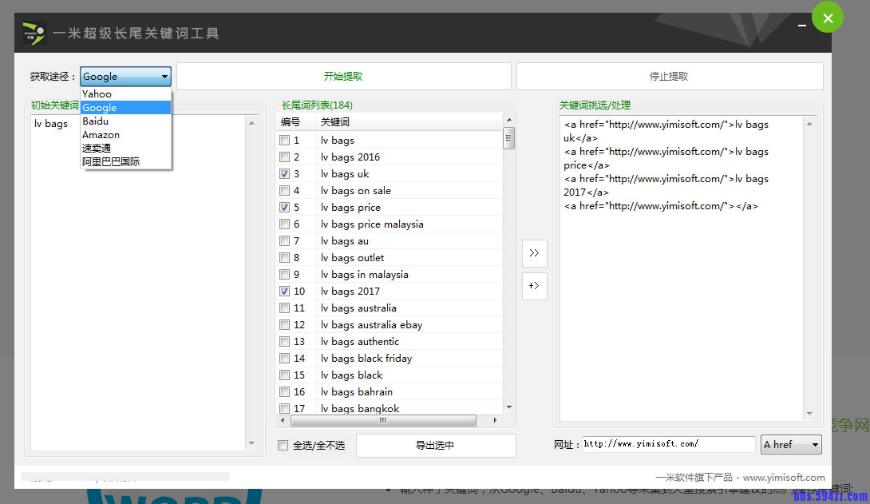This screenshot has width=870, height=504.
Task: Click the green circular close button
Action: (x=828, y=18)
